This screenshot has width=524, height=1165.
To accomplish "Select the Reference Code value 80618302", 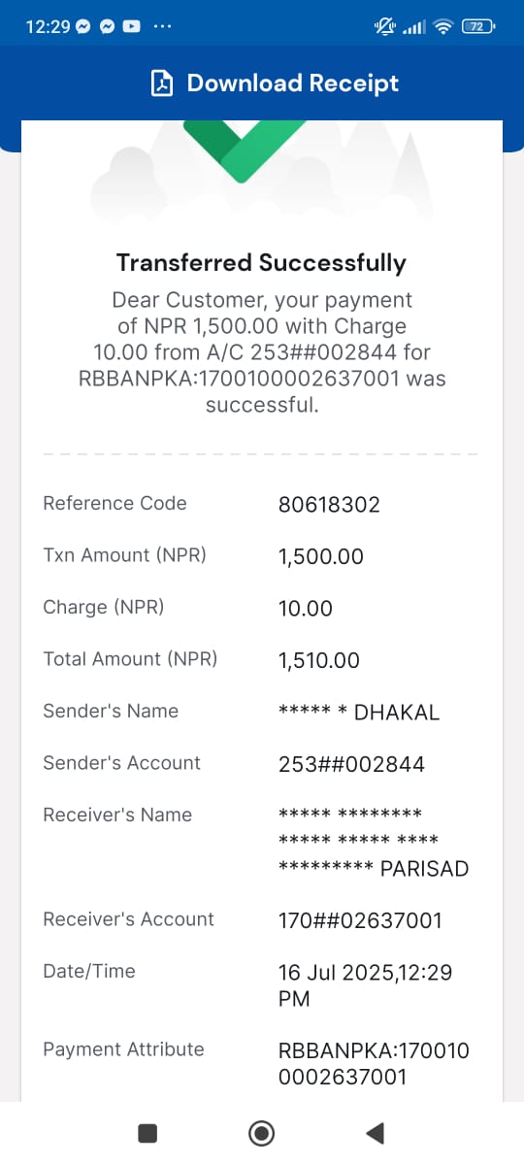I will tap(329, 505).
